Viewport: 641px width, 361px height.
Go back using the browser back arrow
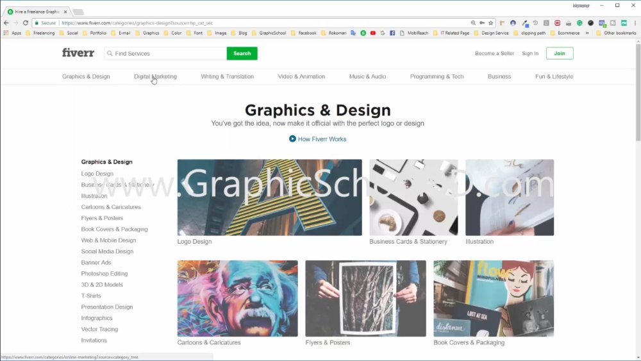click(x=6, y=23)
